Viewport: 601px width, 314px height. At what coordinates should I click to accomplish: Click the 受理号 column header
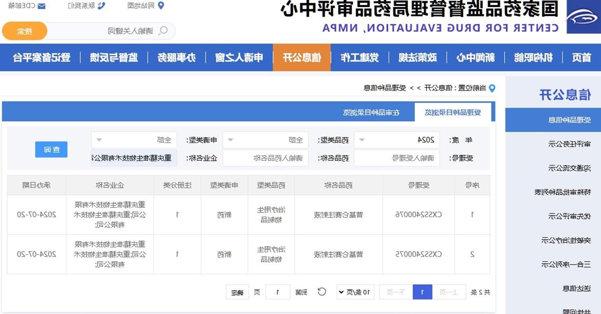pyautogui.click(x=419, y=185)
